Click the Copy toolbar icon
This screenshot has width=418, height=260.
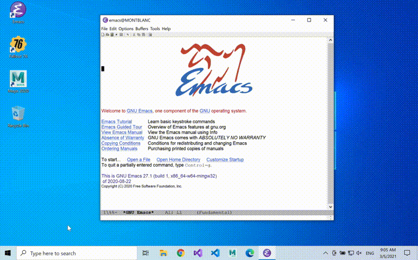tap(138, 35)
